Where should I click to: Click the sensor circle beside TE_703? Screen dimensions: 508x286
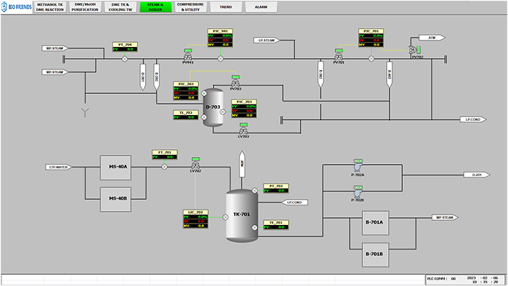(204, 117)
